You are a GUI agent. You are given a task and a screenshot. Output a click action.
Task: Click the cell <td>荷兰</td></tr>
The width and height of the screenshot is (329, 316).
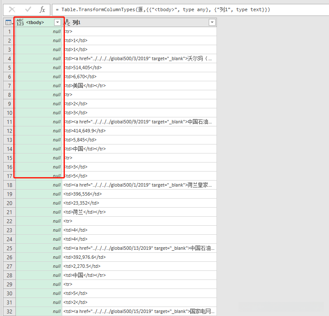[x=139, y=212]
